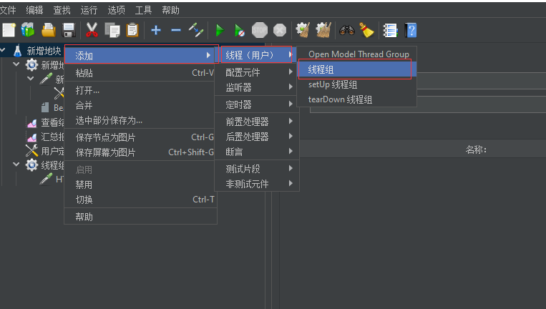Open the 运行 menu in the menu bar
This screenshot has width=546, height=309.
click(x=89, y=10)
